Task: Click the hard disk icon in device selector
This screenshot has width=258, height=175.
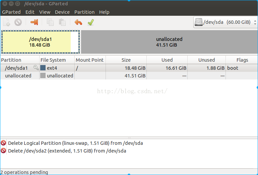Action: coord(198,22)
